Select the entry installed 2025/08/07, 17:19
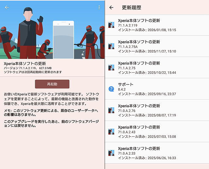This screenshot has width=209, height=169. pos(157,110)
